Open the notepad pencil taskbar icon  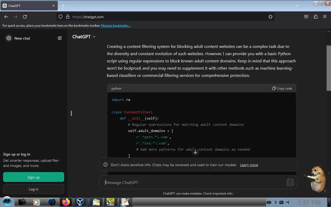[x=125, y=202]
